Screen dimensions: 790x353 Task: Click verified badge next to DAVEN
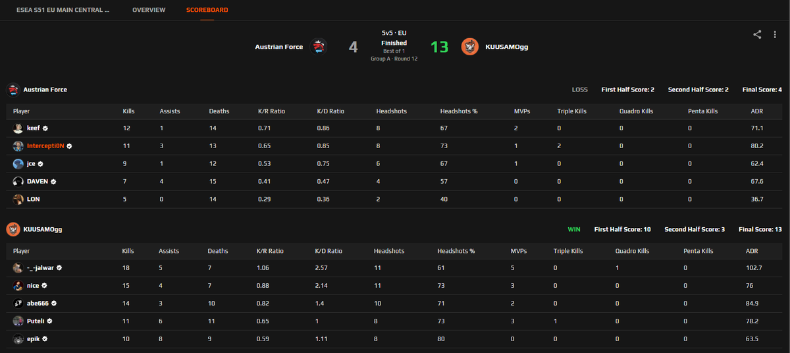coord(54,181)
